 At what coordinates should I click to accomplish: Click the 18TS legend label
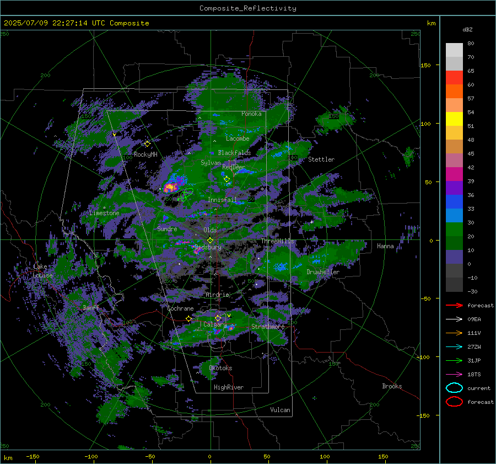474,375
